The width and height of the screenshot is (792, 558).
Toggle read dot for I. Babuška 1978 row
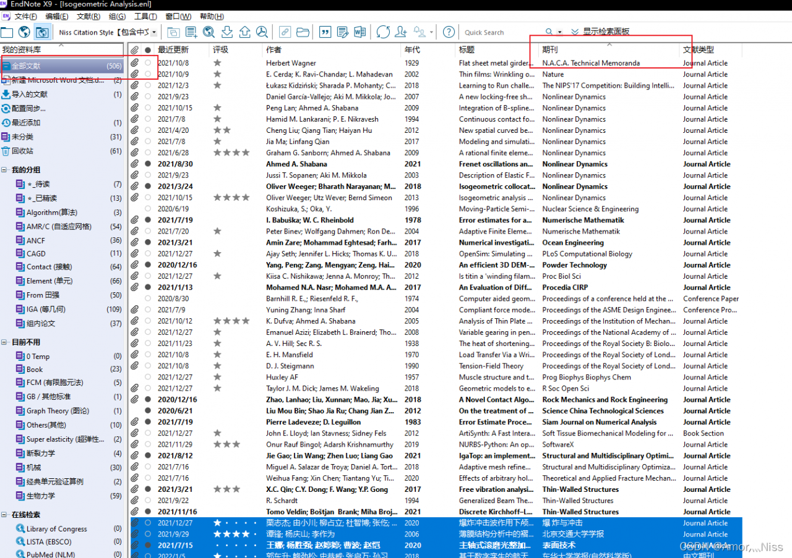[x=147, y=220]
